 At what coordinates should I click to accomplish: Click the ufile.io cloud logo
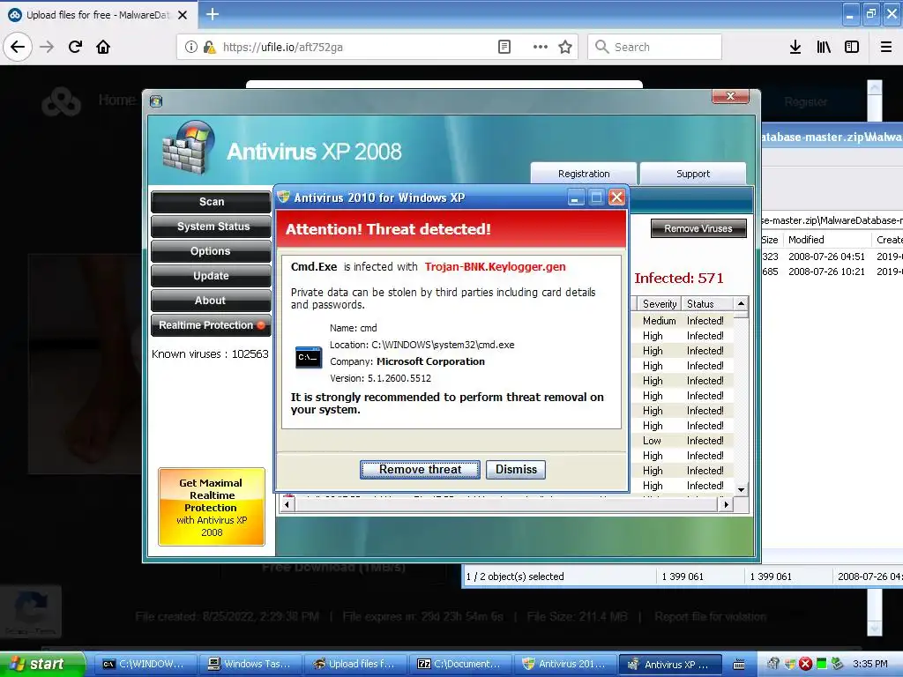point(62,101)
